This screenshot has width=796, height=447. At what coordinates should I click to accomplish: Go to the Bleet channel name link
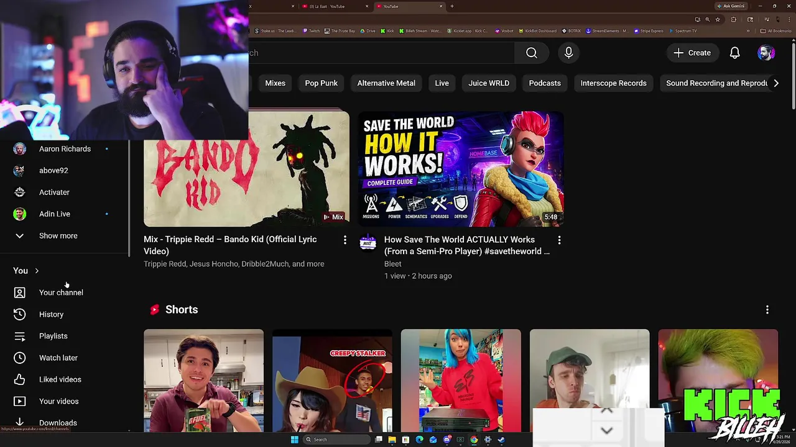tap(392, 264)
